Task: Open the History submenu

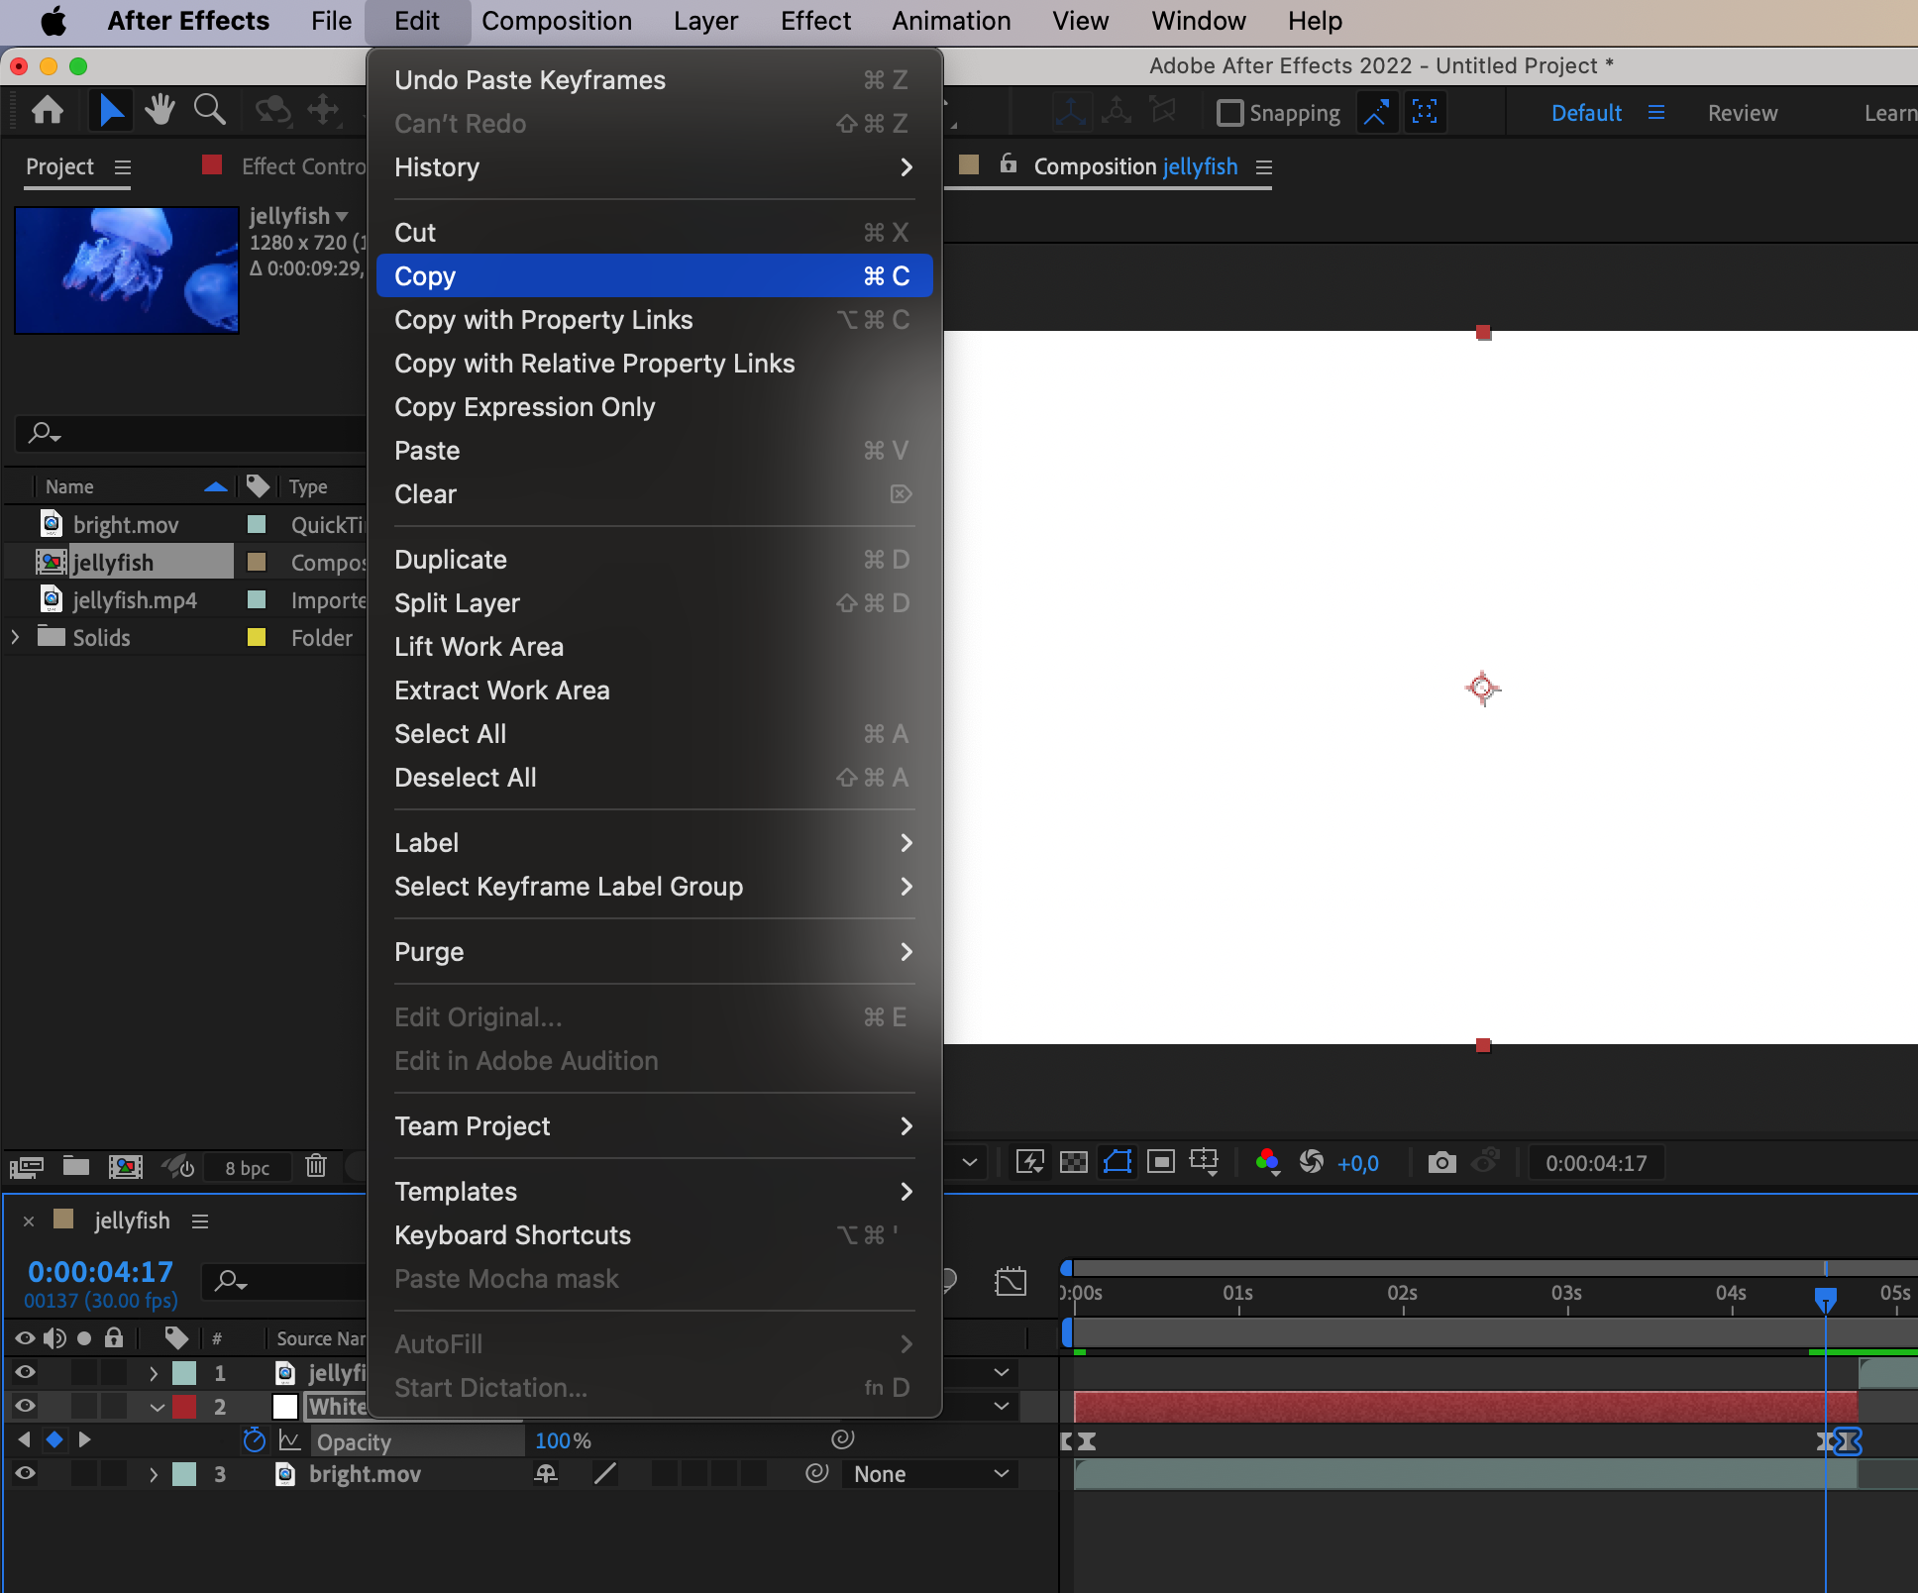Action: pos(654,167)
